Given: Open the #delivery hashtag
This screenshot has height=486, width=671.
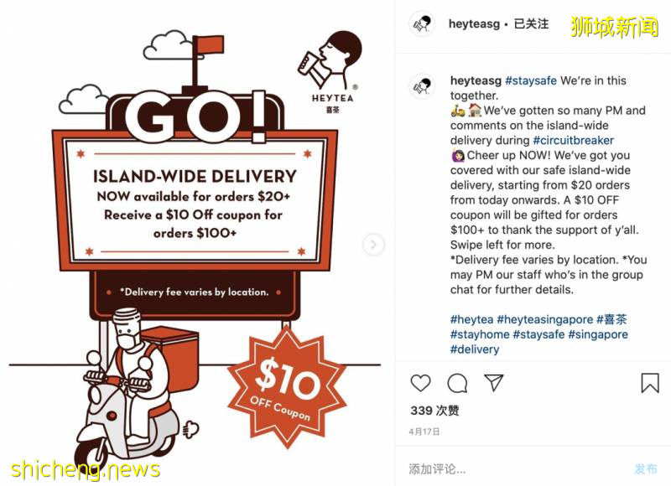Looking at the screenshot, I should coord(475,349).
